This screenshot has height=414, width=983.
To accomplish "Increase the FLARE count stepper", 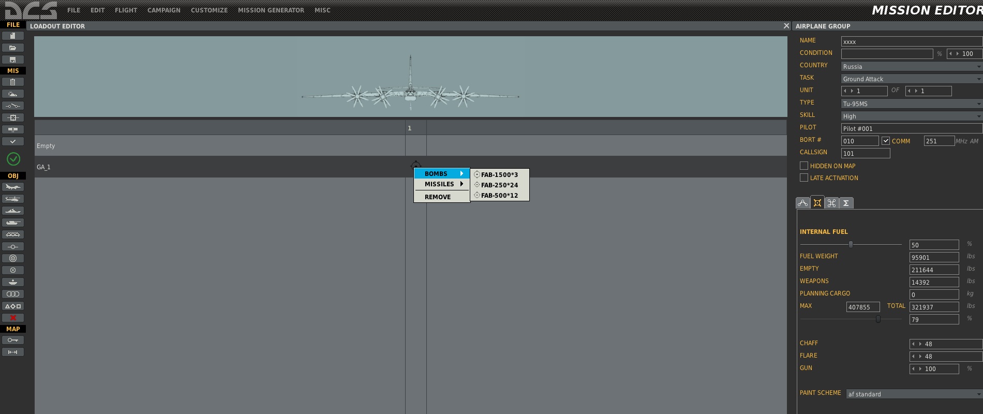I will pos(920,357).
